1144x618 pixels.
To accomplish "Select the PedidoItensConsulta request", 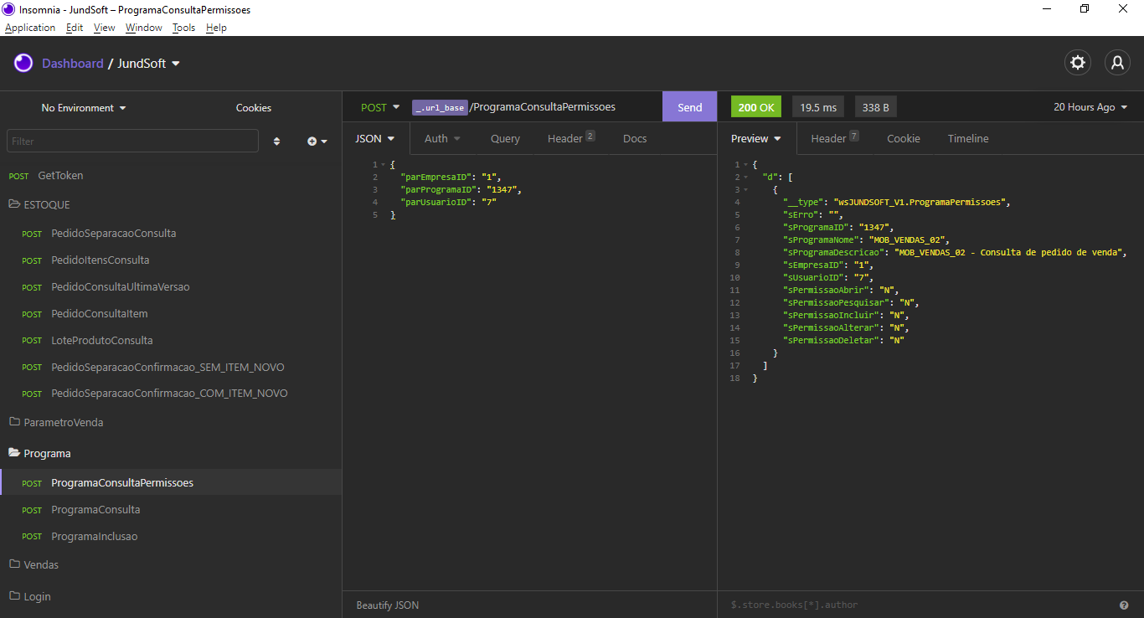I will pos(171,260).
